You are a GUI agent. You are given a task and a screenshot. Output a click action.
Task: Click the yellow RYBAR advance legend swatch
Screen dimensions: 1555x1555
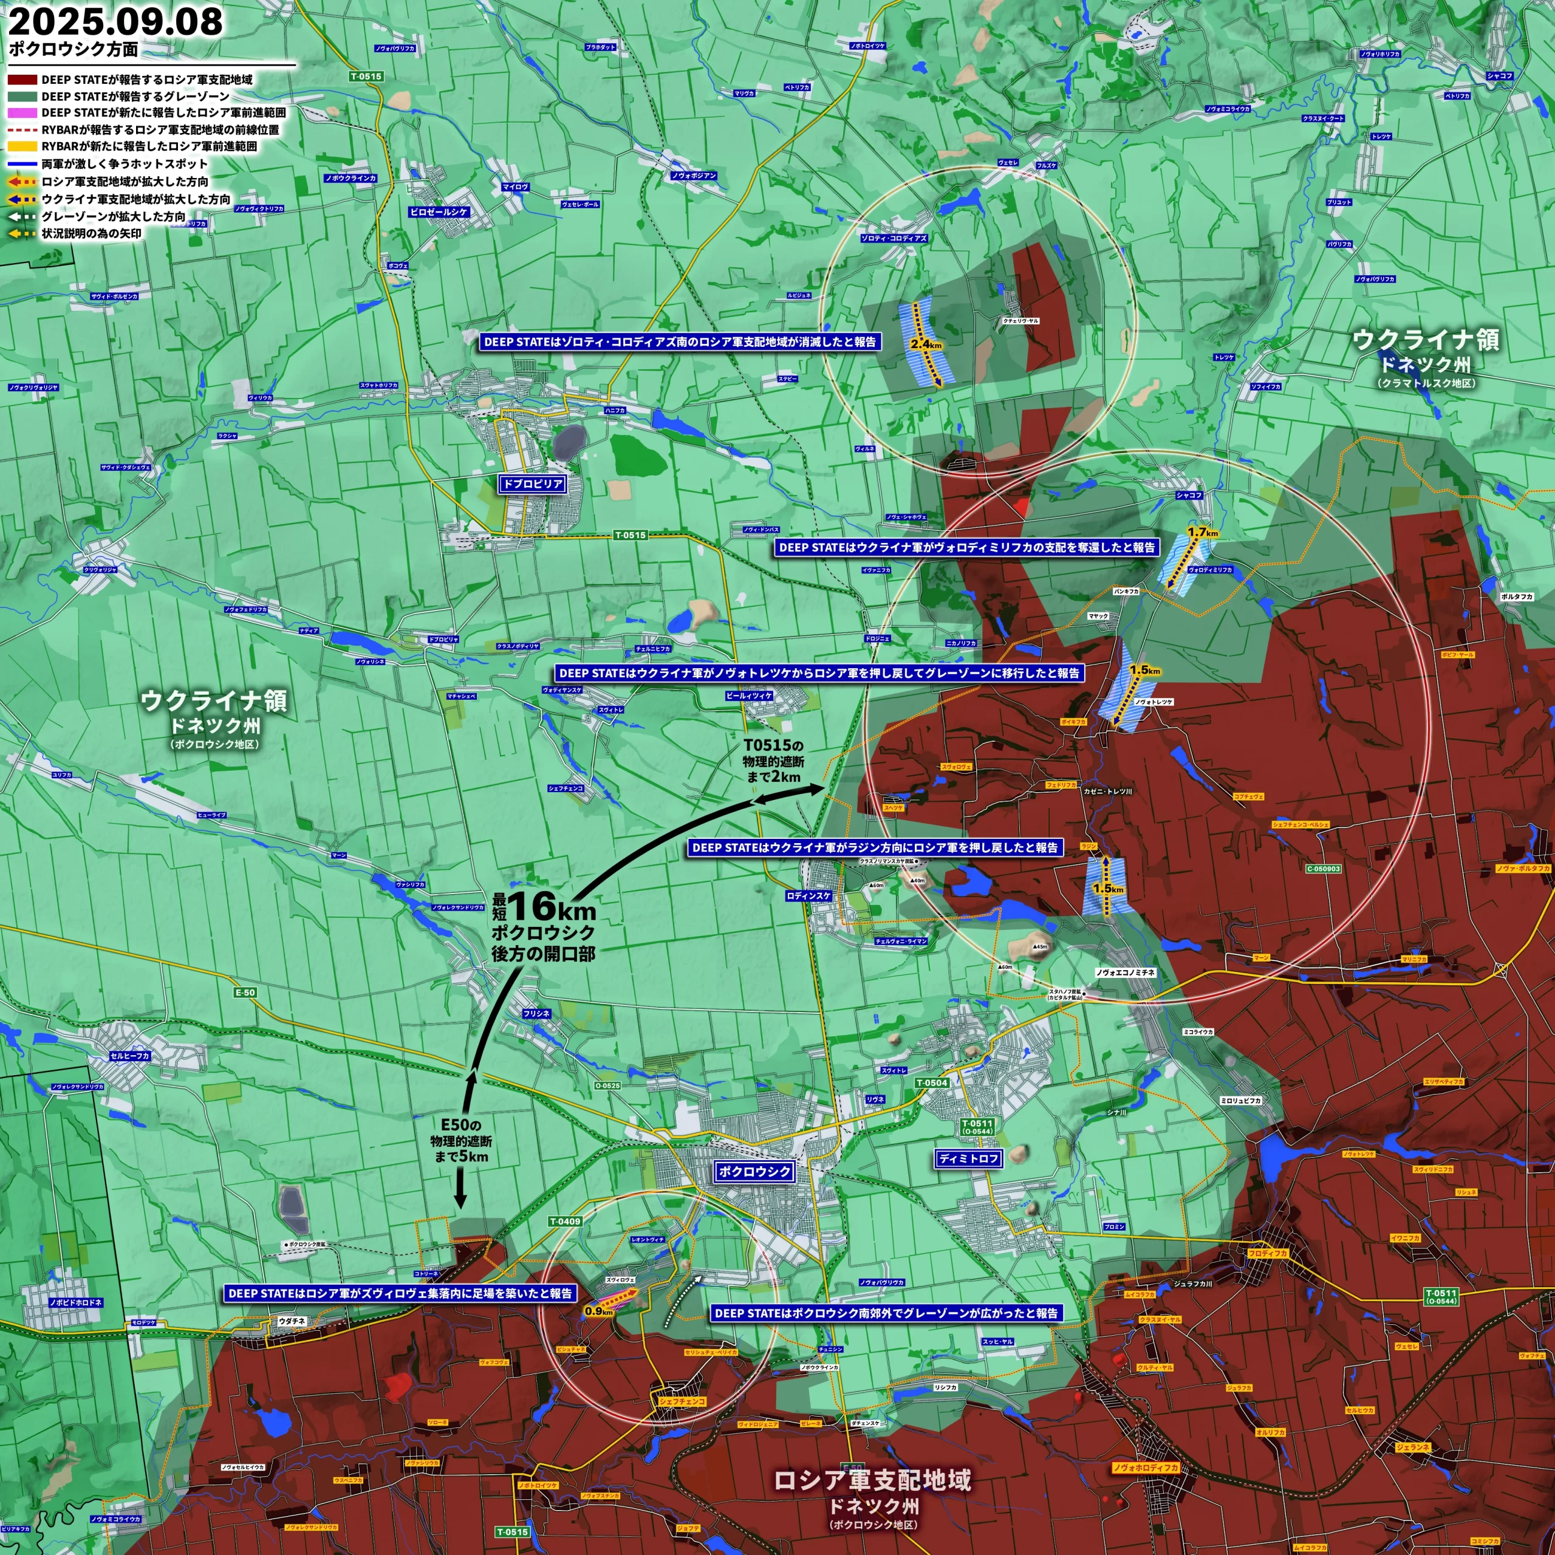pos(22,146)
